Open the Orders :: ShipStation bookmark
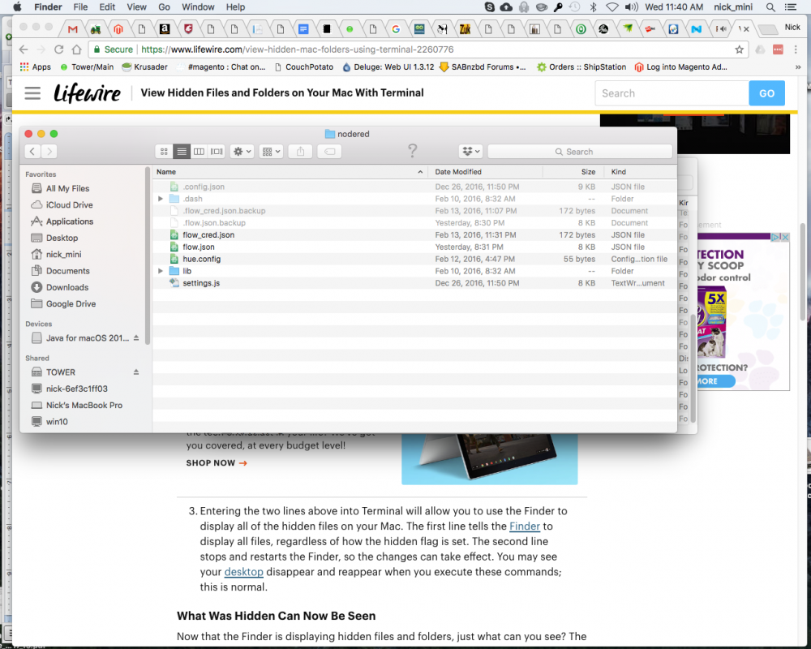This screenshot has width=811, height=649. pos(581,67)
